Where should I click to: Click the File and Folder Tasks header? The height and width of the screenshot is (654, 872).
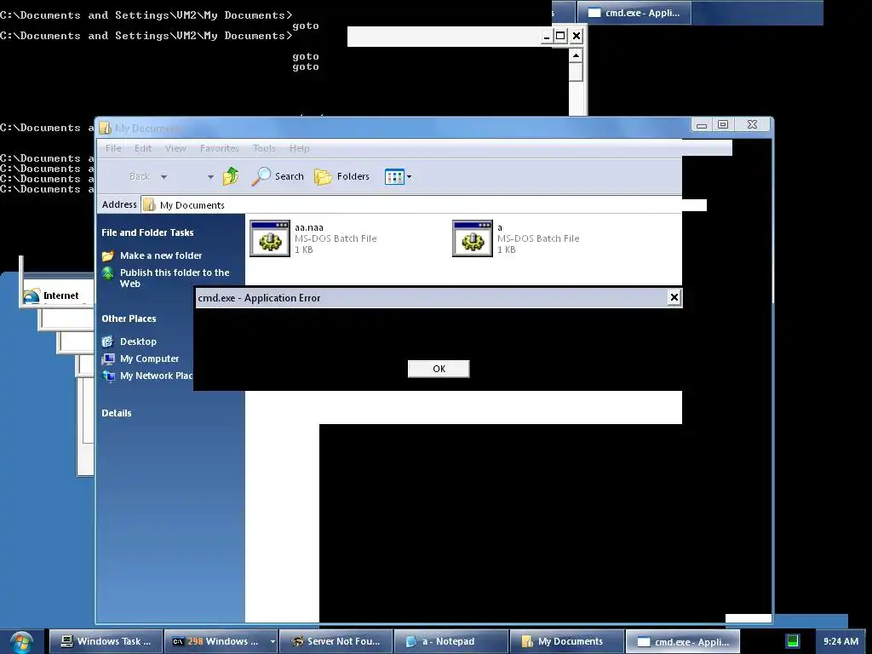pos(147,232)
